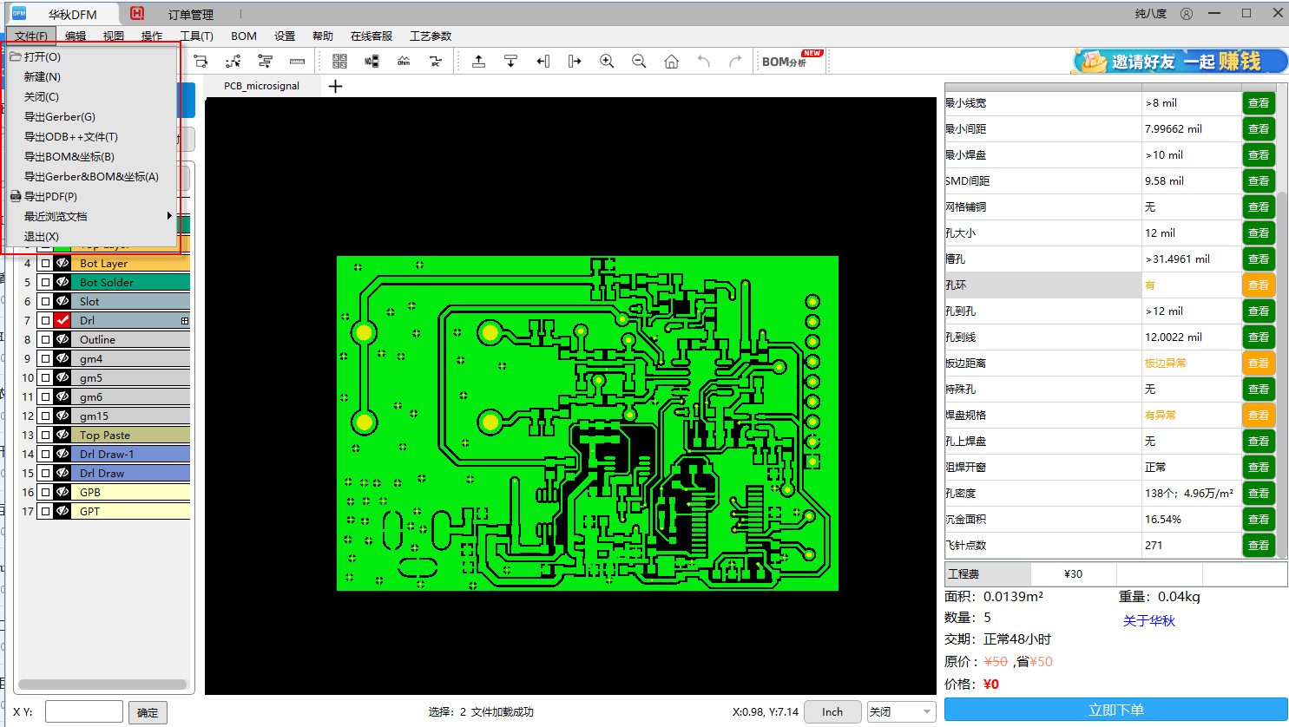
Task: Toggle visibility eye of GPT layer
Action: [62, 511]
